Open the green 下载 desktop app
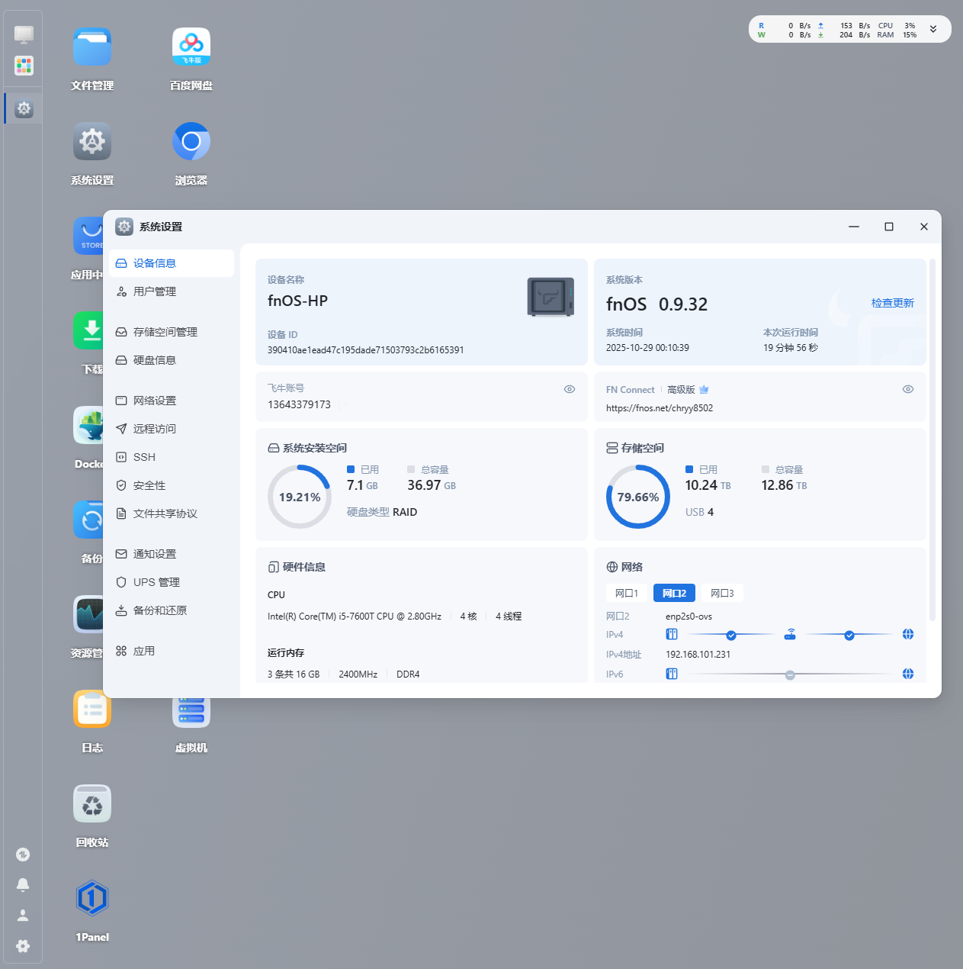963x969 pixels. pos(88,331)
